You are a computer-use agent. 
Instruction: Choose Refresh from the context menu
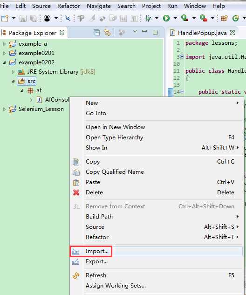tap(157, 275)
